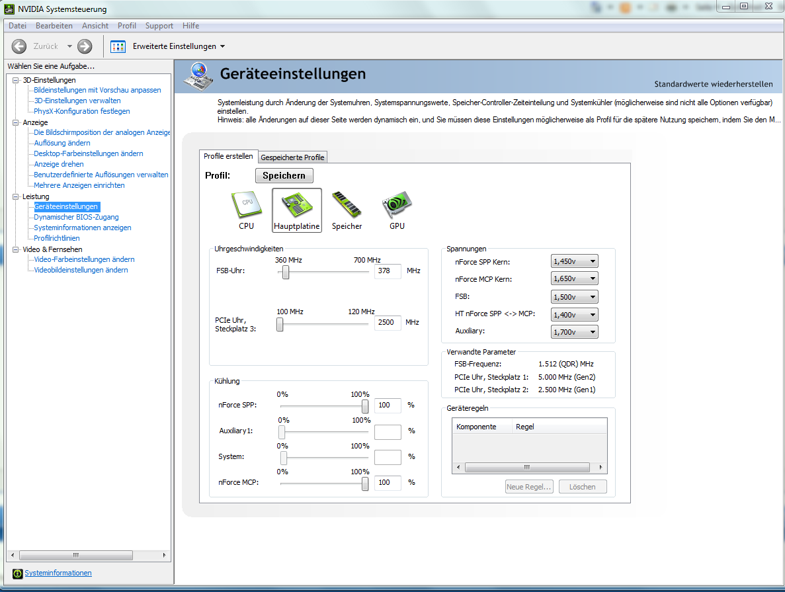
Task: Click the nForce MCP percent field
Action: 388,483
